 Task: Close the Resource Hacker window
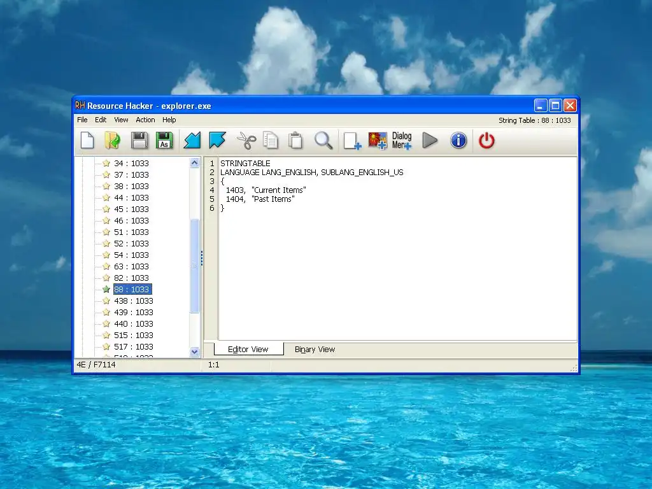tap(570, 105)
